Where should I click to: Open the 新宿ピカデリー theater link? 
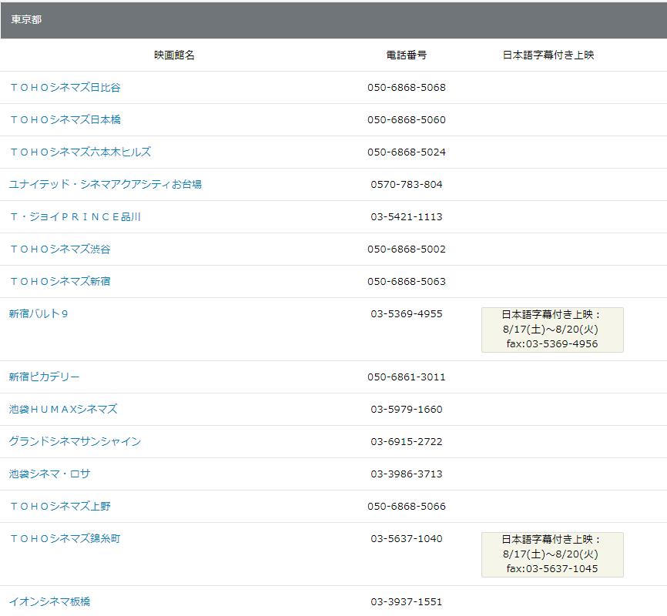tap(44, 377)
